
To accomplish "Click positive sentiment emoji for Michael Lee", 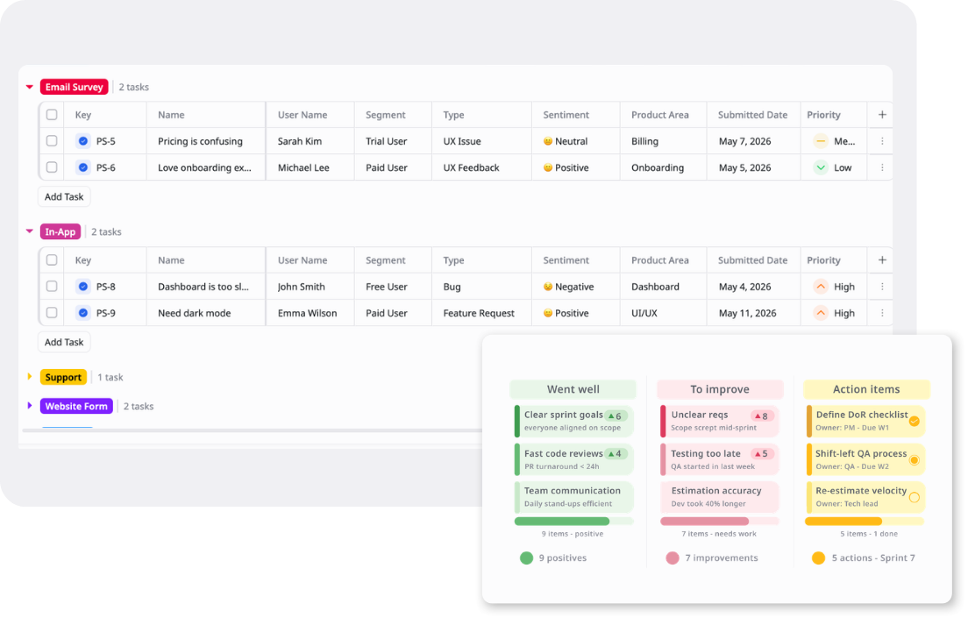I will click(548, 167).
